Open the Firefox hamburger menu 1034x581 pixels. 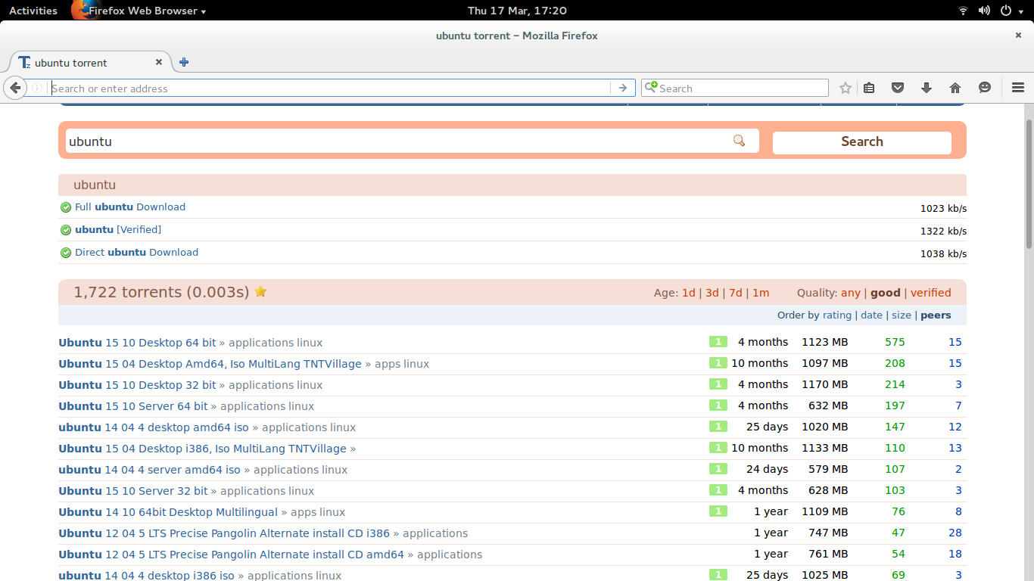(1017, 88)
